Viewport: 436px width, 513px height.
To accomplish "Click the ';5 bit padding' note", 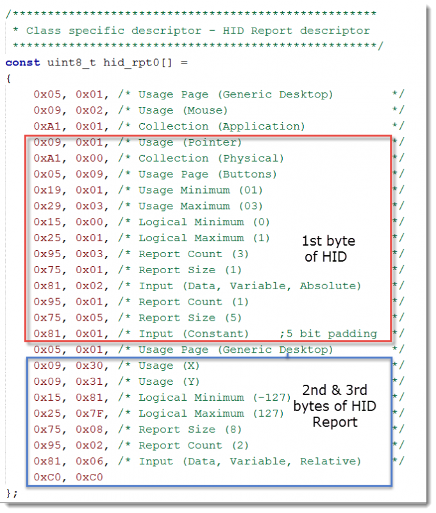I will pos(328,333).
